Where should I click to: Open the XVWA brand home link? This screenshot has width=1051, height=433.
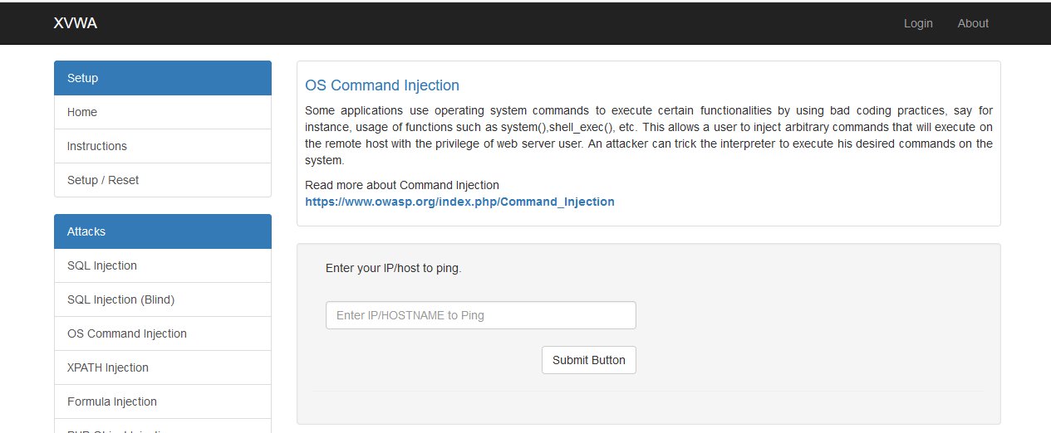(x=76, y=23)
